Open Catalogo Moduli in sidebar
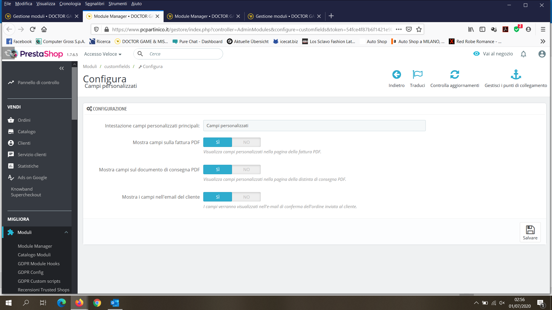Image resolution: width=552 pixels, height=310 pixels. click(34, 255)
